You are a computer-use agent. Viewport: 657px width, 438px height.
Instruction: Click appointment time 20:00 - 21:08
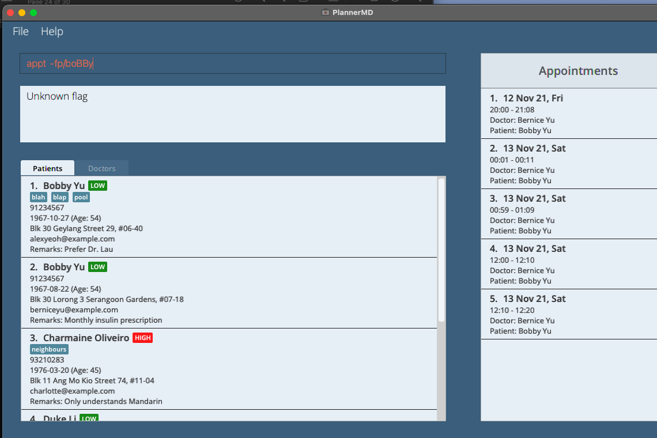click(x=512, y=110)
